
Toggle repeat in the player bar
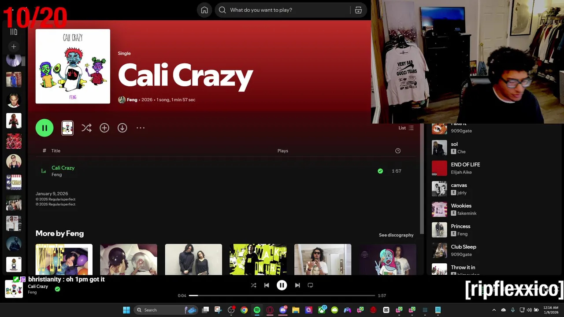coord(310,285)
